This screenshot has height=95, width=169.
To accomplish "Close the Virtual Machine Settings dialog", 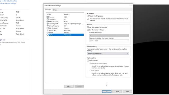I will click(131, 6).
